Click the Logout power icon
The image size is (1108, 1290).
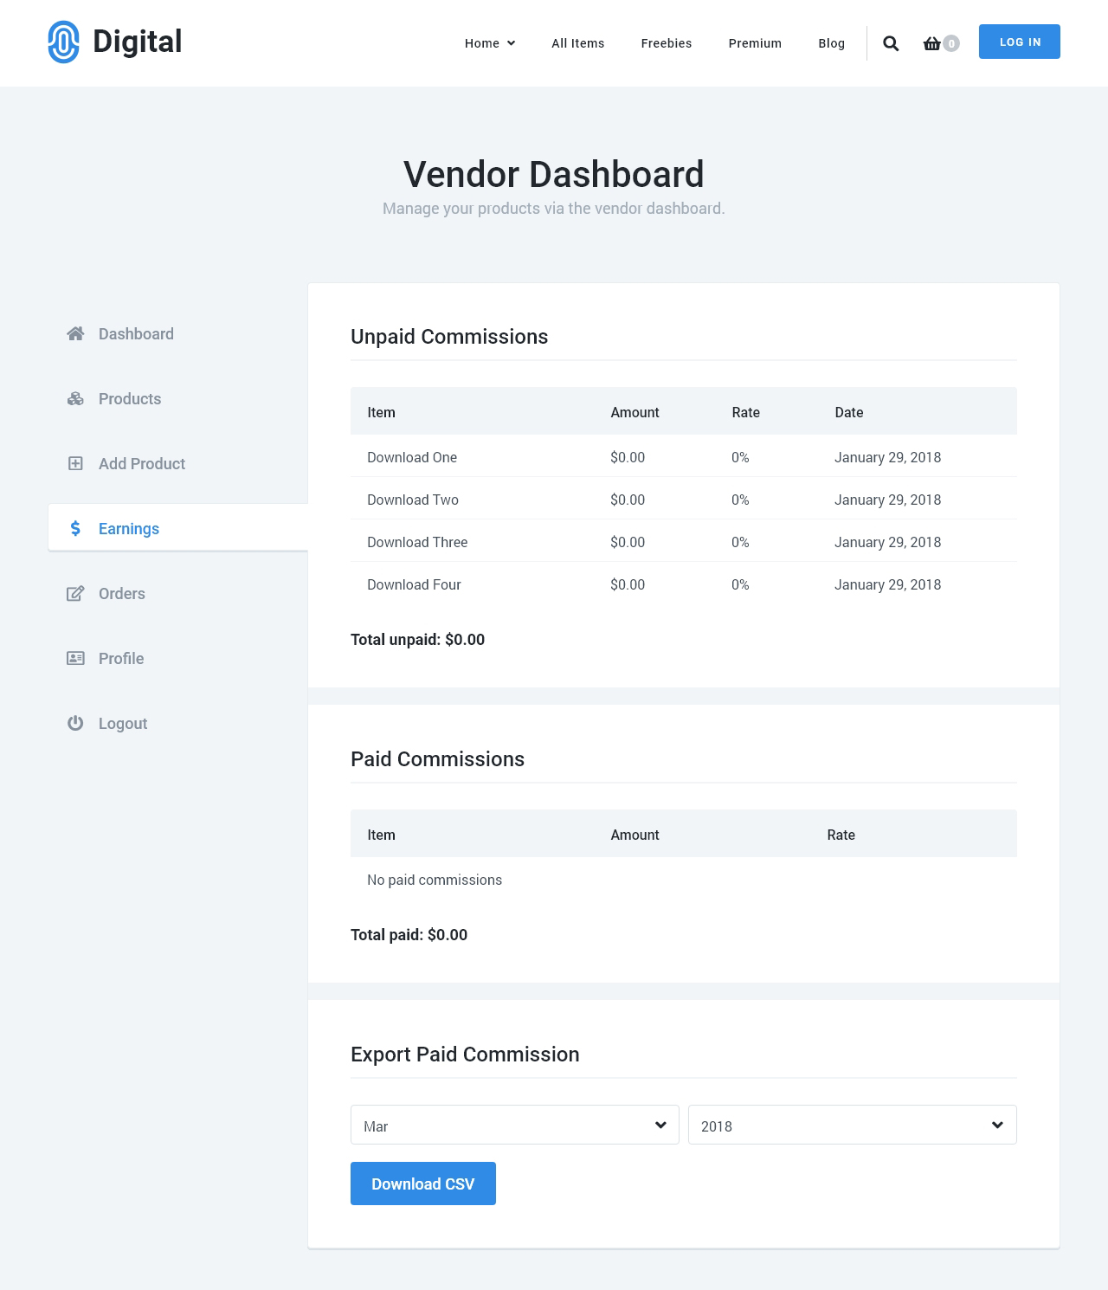coord(75,724)
